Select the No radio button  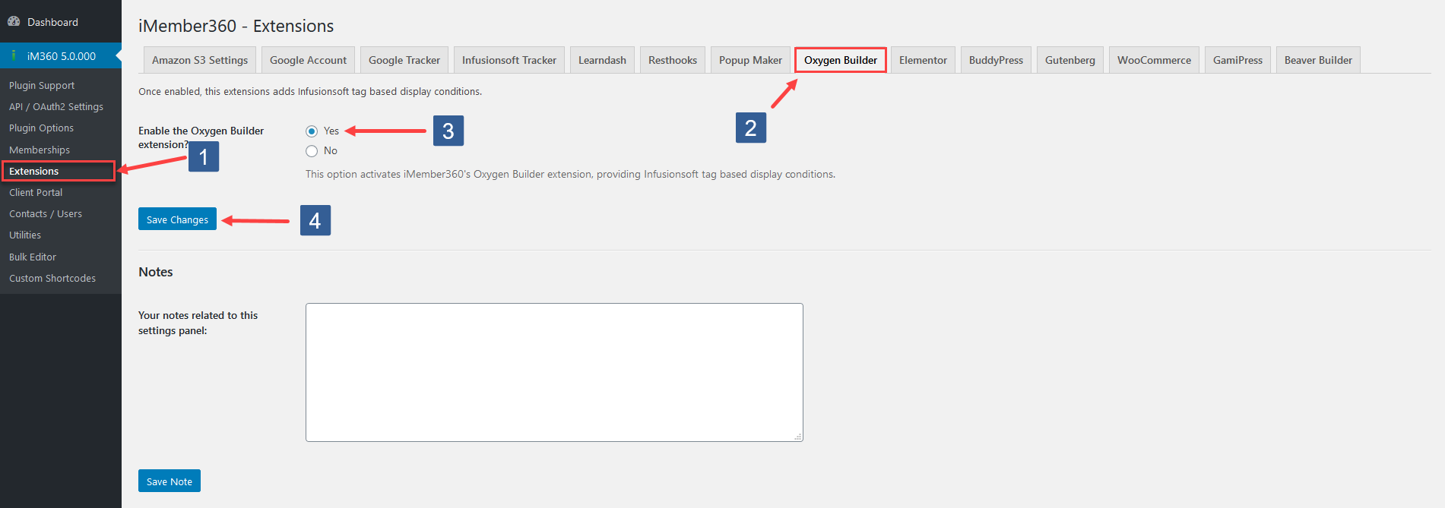[312, 151]
